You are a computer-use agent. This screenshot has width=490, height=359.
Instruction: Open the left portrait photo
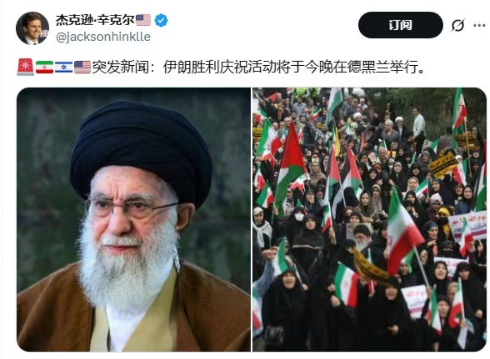pyautogui.click(x=134, y=219)
